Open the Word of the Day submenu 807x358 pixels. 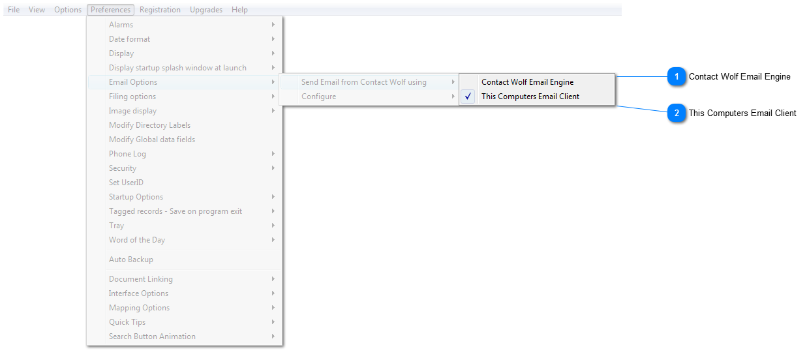pos(184,240)
